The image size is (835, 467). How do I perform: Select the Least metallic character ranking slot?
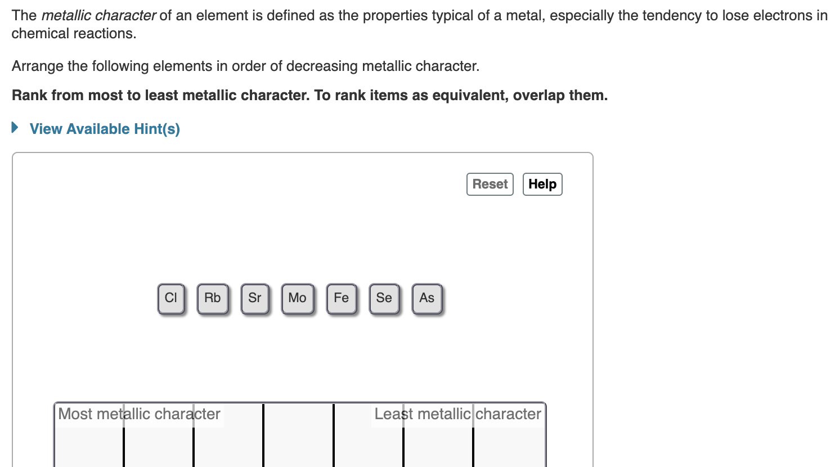point(509,439)
